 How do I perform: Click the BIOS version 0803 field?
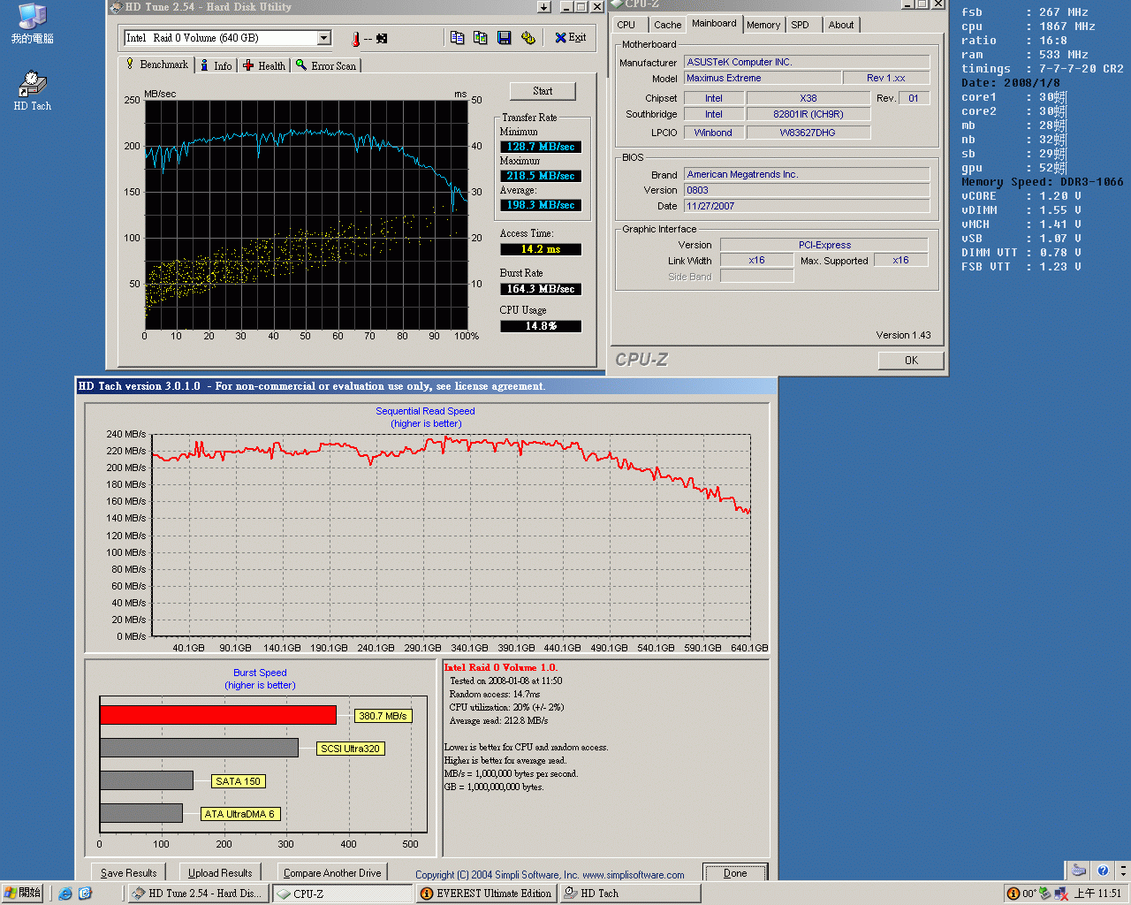807,190
